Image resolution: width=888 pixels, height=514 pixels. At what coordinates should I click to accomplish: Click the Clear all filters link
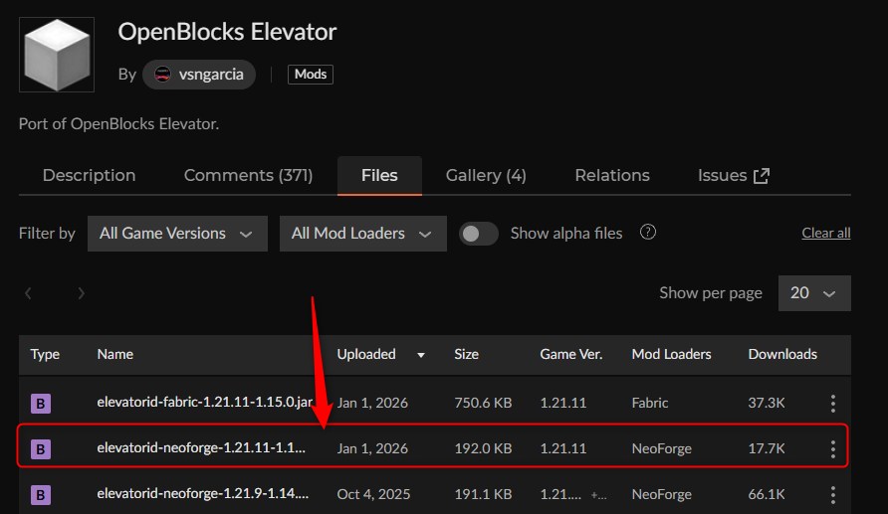[x=825, y=234]
